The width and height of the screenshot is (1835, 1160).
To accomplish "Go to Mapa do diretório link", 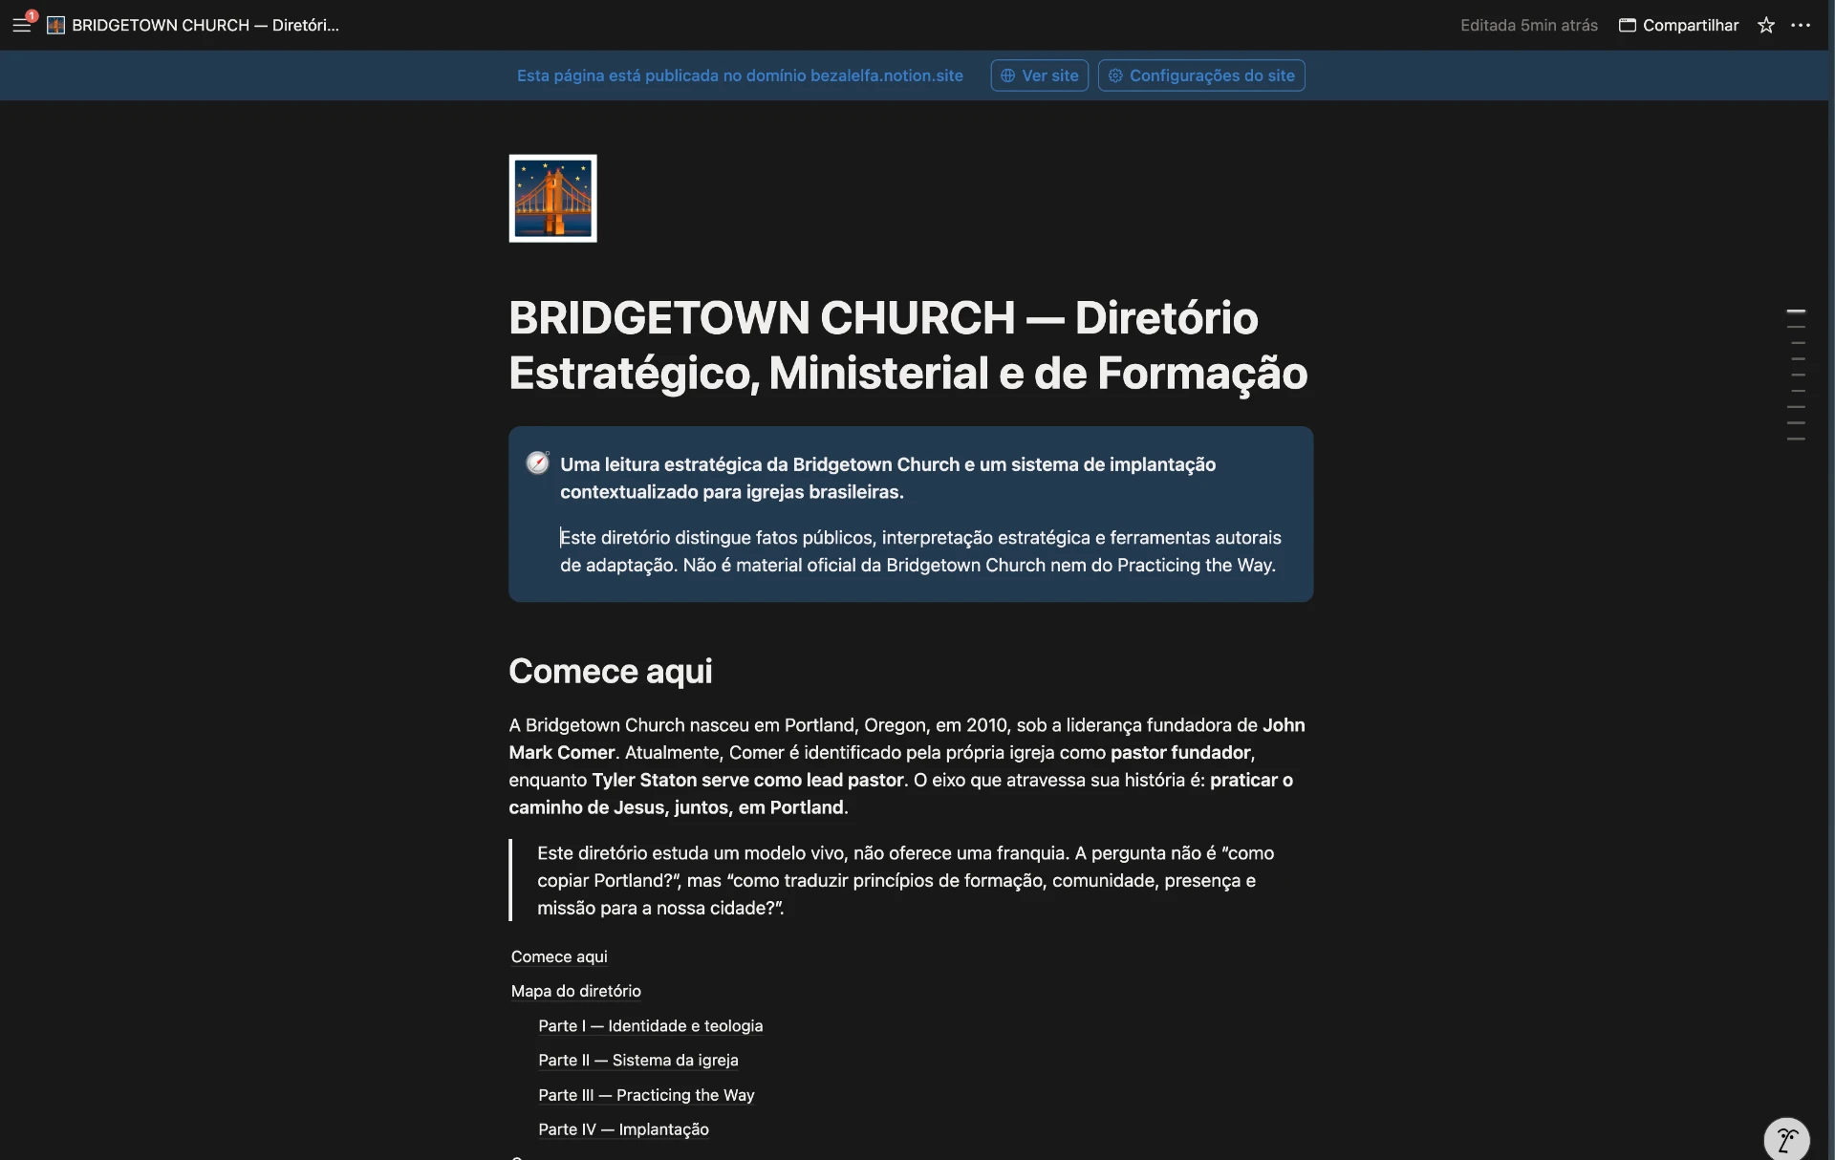I will click(x=575, y=991).
